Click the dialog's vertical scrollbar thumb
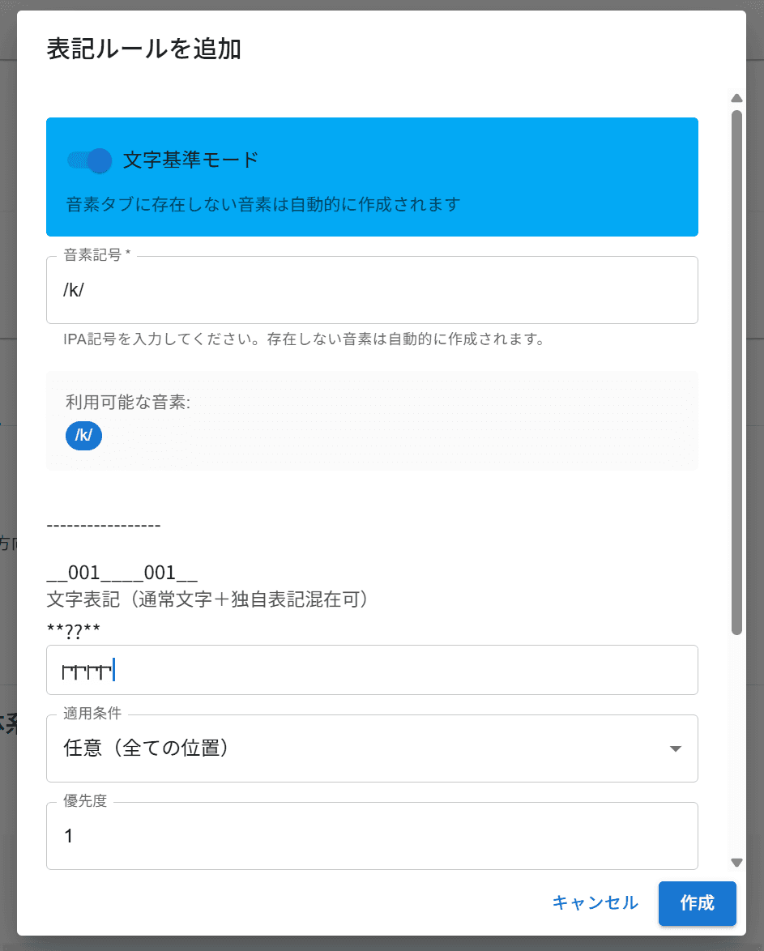The height and width of the screenshot is (951, 764). (736, 373)
